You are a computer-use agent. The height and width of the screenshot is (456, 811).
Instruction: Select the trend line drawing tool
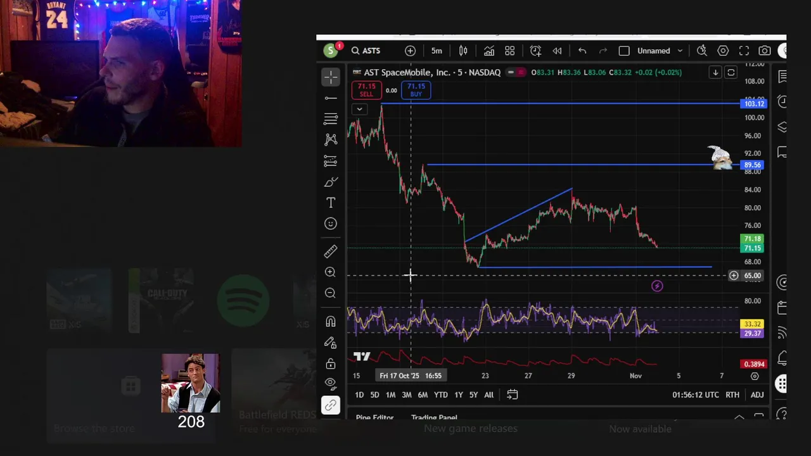click(331, 98)
